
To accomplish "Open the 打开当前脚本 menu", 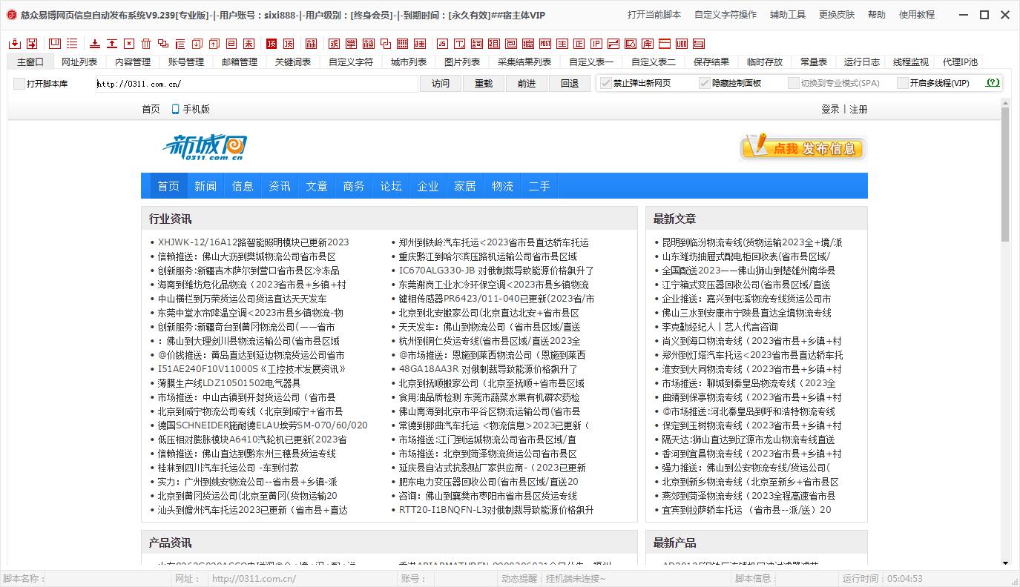I will [654, 15].
